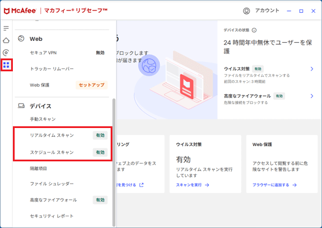Open the identity protection @ icon in sidebar
322x228 pixels.
pyautogui.click(x=6, y=53)
